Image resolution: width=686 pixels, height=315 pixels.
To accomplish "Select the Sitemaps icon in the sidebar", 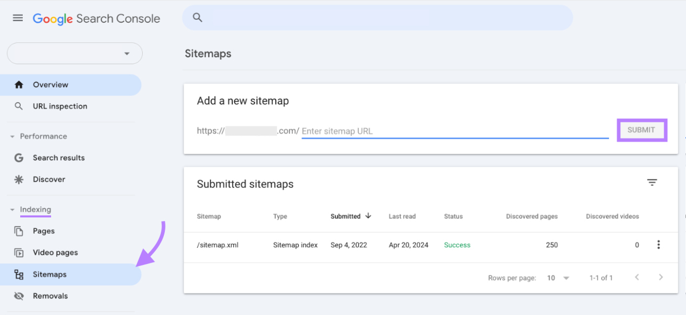I will click(19, 274).
